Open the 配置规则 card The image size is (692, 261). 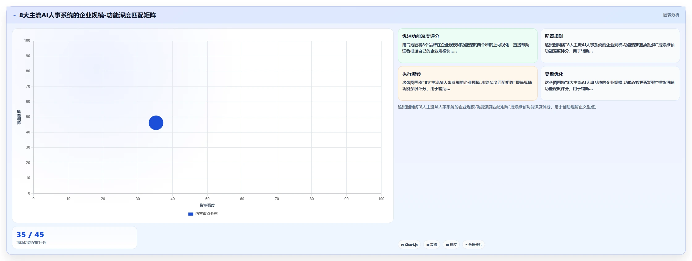pos(610,46)
